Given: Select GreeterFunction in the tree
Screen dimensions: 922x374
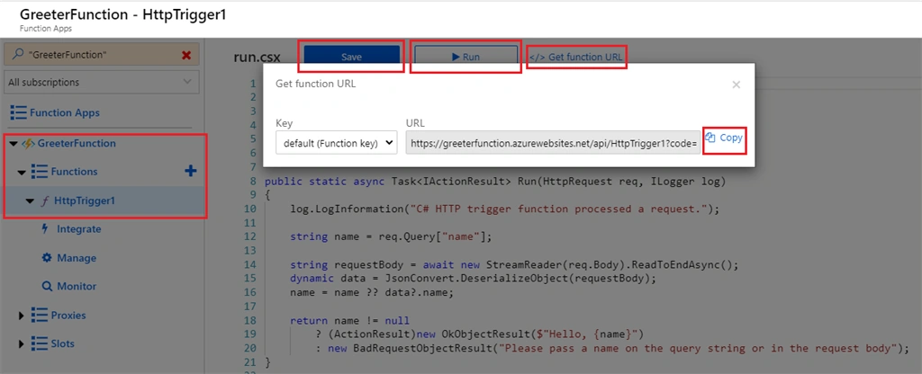Looking at the screenshot, I should point(77,143).
